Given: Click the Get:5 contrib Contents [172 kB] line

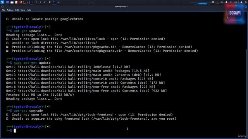Looking at the screenshot, I should tap(85, 83).
